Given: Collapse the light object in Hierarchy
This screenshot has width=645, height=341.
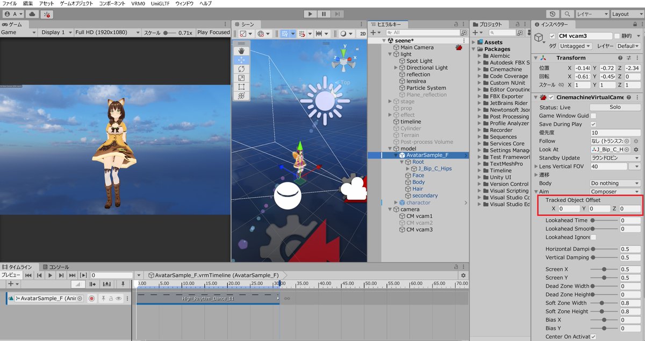Looking at the screenshot, I should point(389,54).
